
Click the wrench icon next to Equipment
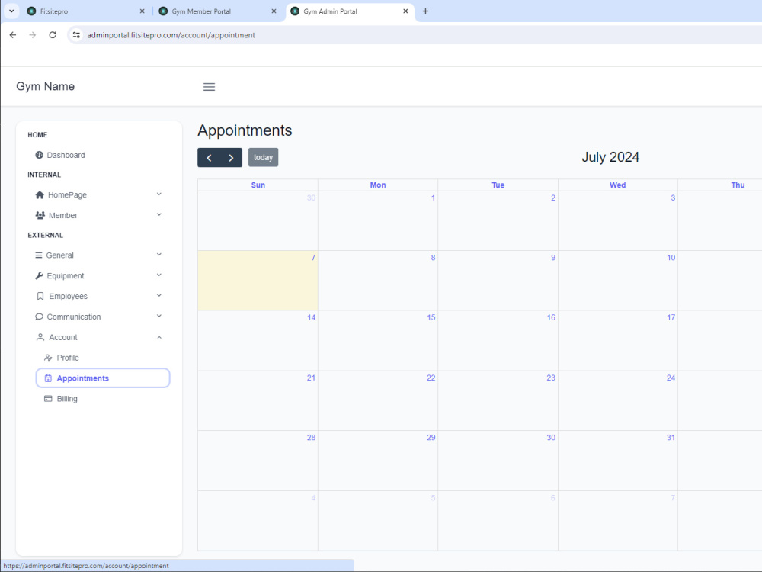coord(40,275)
